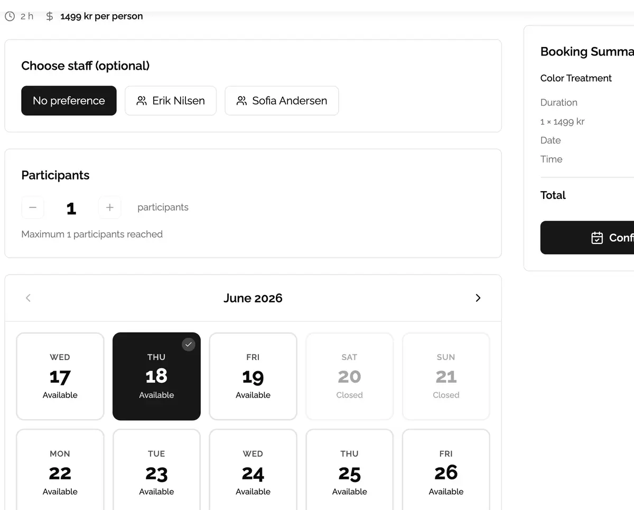
Task: Click Color Treatment in the booking summary
Action: coord(576,78)
